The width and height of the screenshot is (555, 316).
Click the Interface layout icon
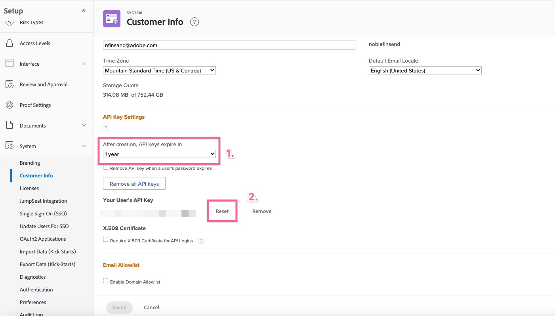tap(10, 64)
